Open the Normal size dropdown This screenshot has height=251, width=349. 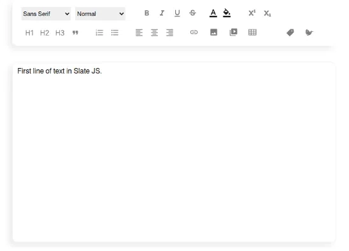click(100, 14)
